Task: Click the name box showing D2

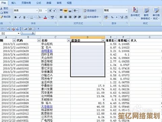Action: (9, 33)
